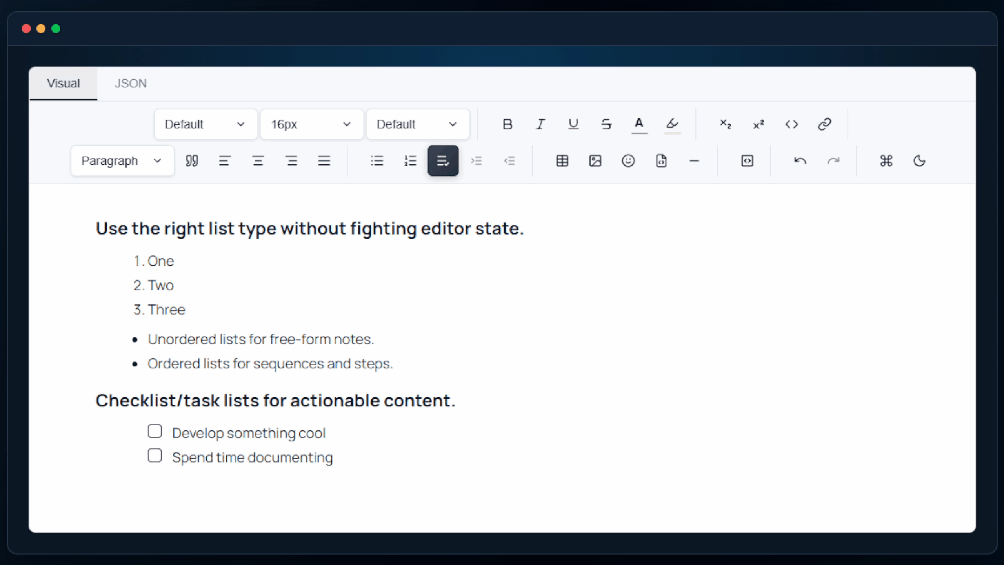The height and width of the screenshot is (565, 1004).
Task: Expand the Paragraph block type dropdown
Action: tap(122, 161)
